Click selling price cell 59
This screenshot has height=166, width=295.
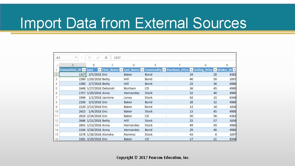tap(206, 125)
